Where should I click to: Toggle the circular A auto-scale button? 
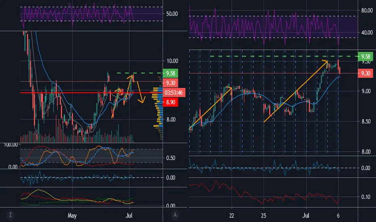[x=175, y=215]
